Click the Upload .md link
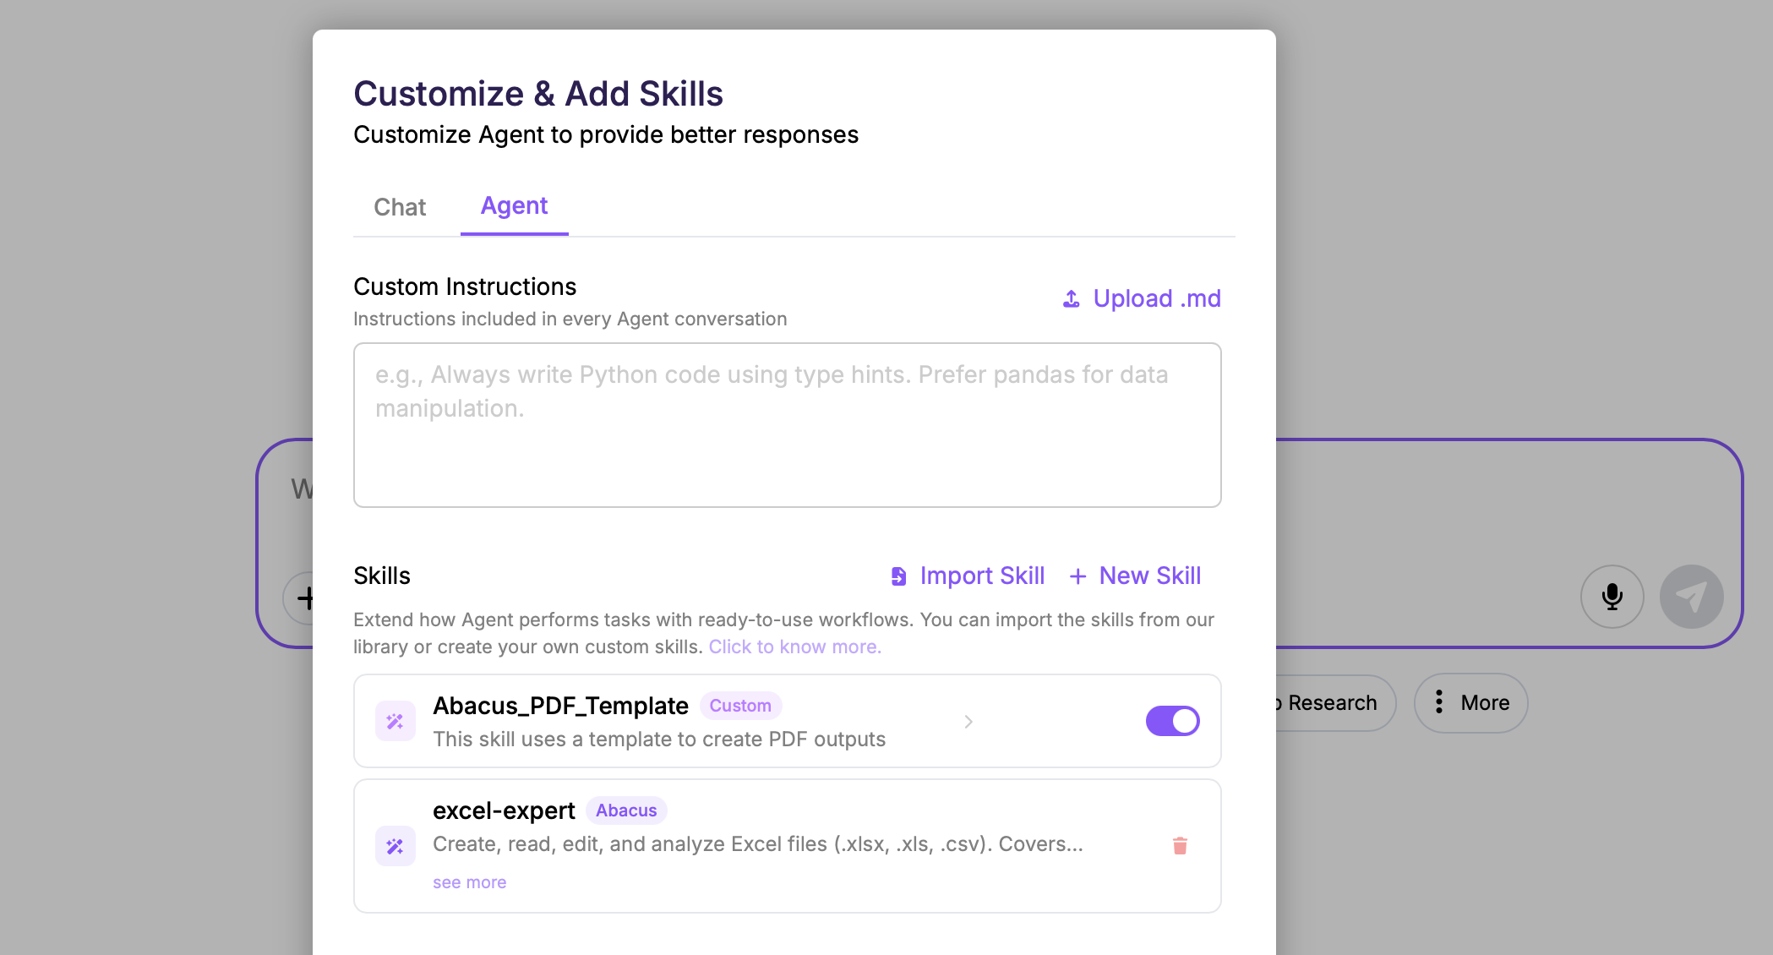The height and width of the screenshot is (955, 1773). pyautogui.click(x=1156, y=299)
